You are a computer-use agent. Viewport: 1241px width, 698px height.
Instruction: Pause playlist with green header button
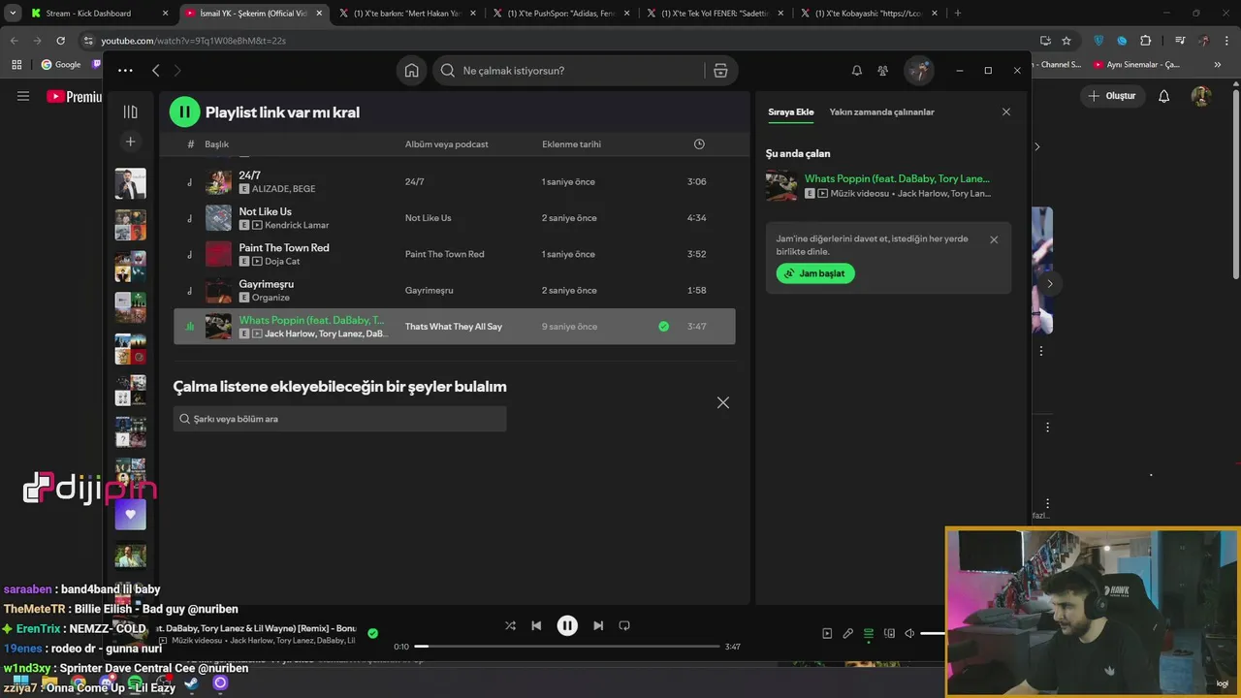184,112
